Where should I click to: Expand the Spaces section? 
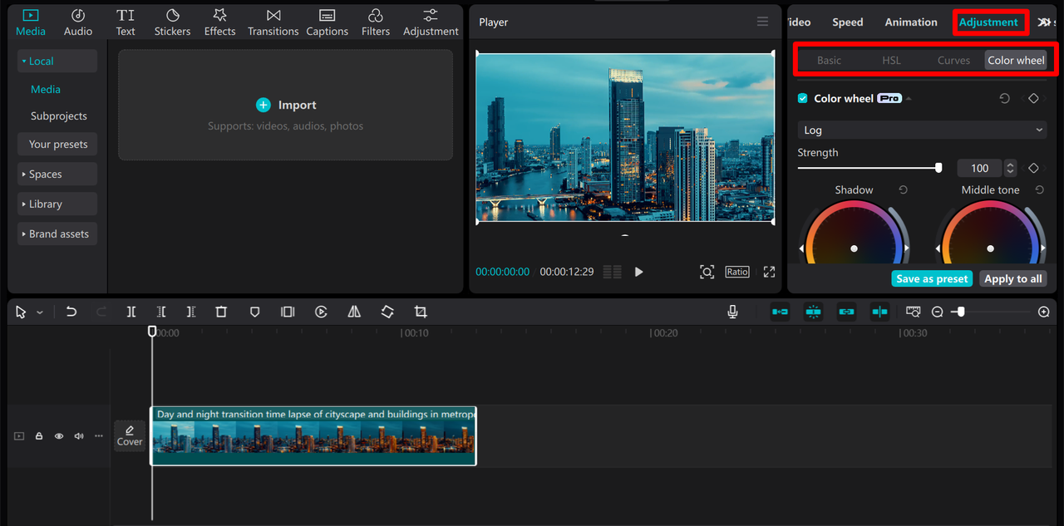tap(57, 174)
